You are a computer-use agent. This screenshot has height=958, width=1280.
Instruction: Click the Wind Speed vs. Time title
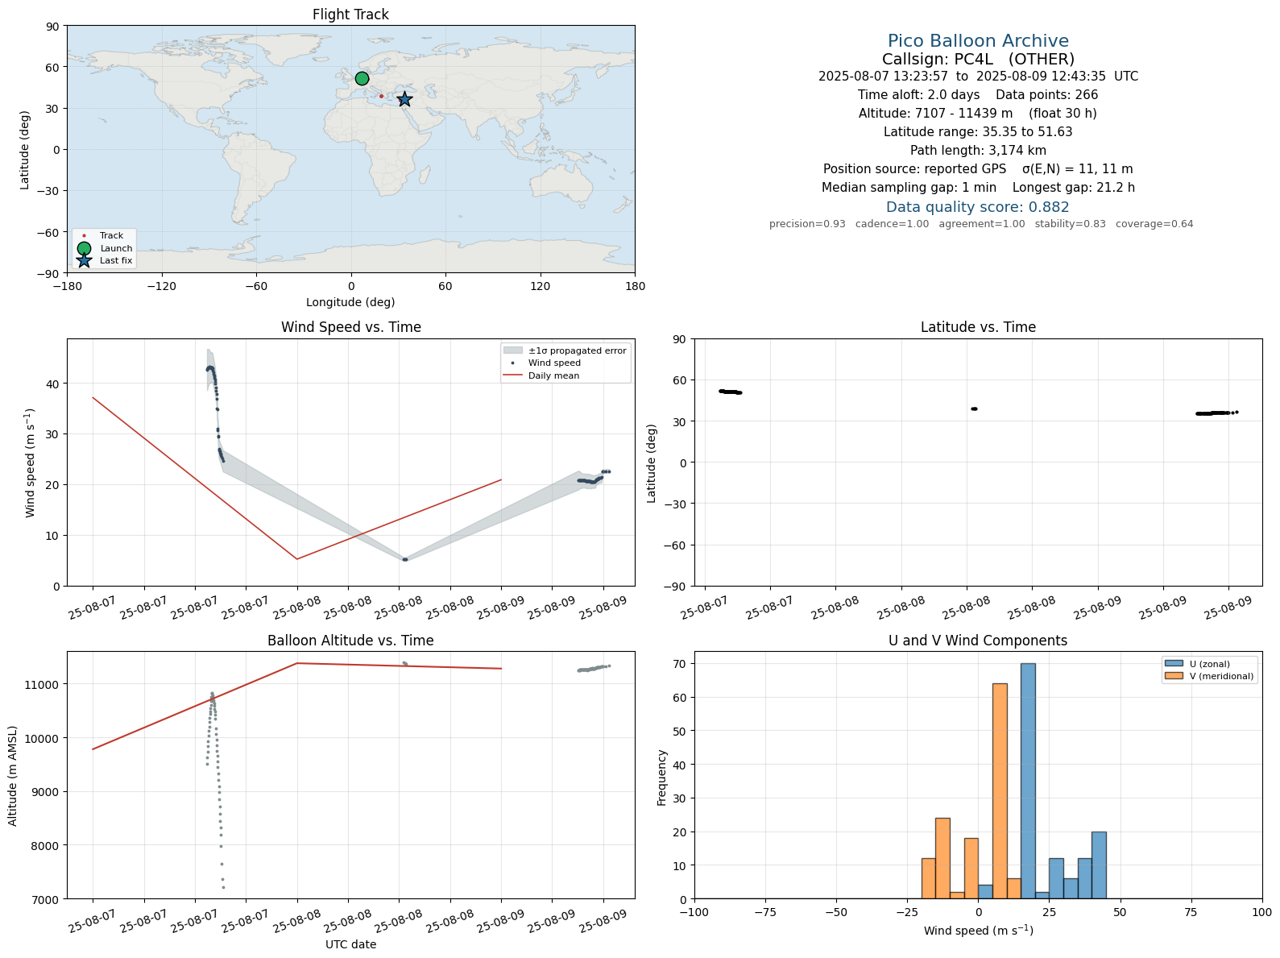point(350,327)
